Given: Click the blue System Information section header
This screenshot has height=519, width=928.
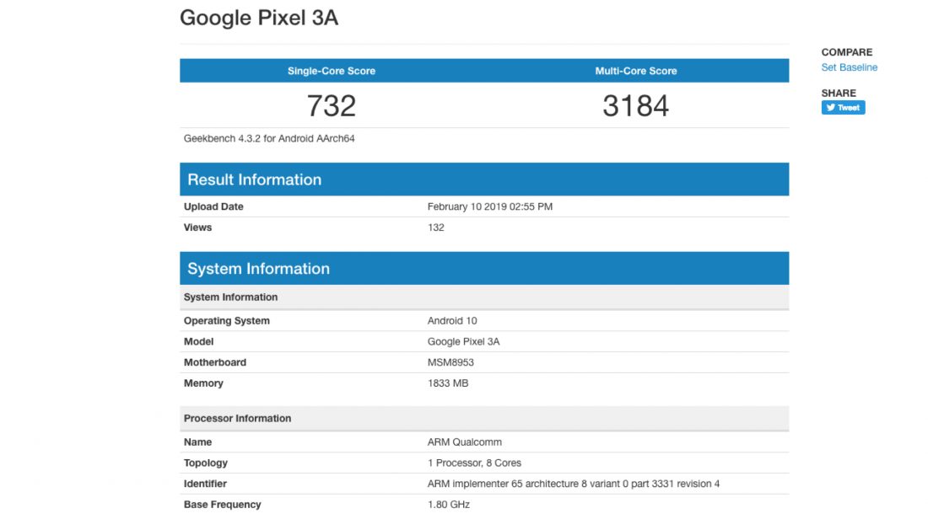Looking at the screenshot, I should (258, 269).
